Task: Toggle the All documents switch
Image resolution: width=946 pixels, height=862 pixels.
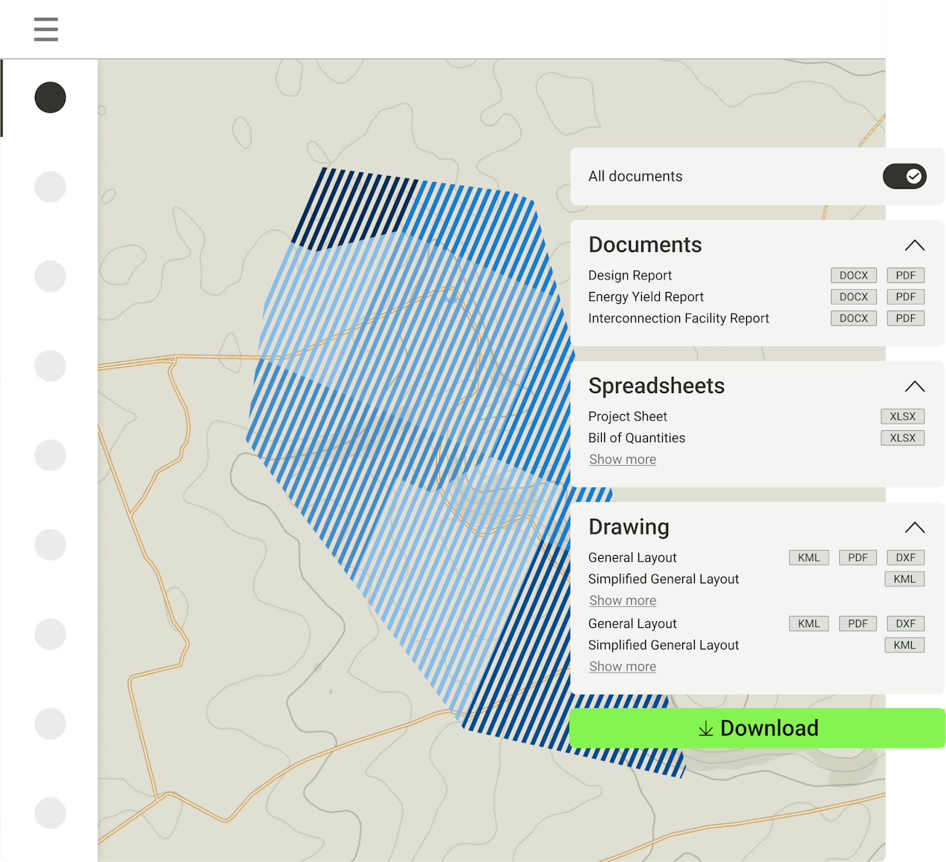Action: click(x=904, y=176)
